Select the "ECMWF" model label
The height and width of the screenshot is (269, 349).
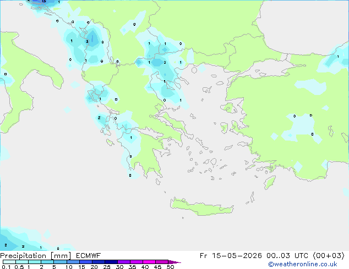point(89,256)
